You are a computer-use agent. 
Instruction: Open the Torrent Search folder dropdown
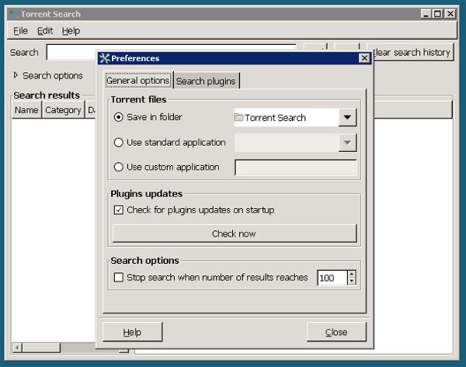coord(347,118)
